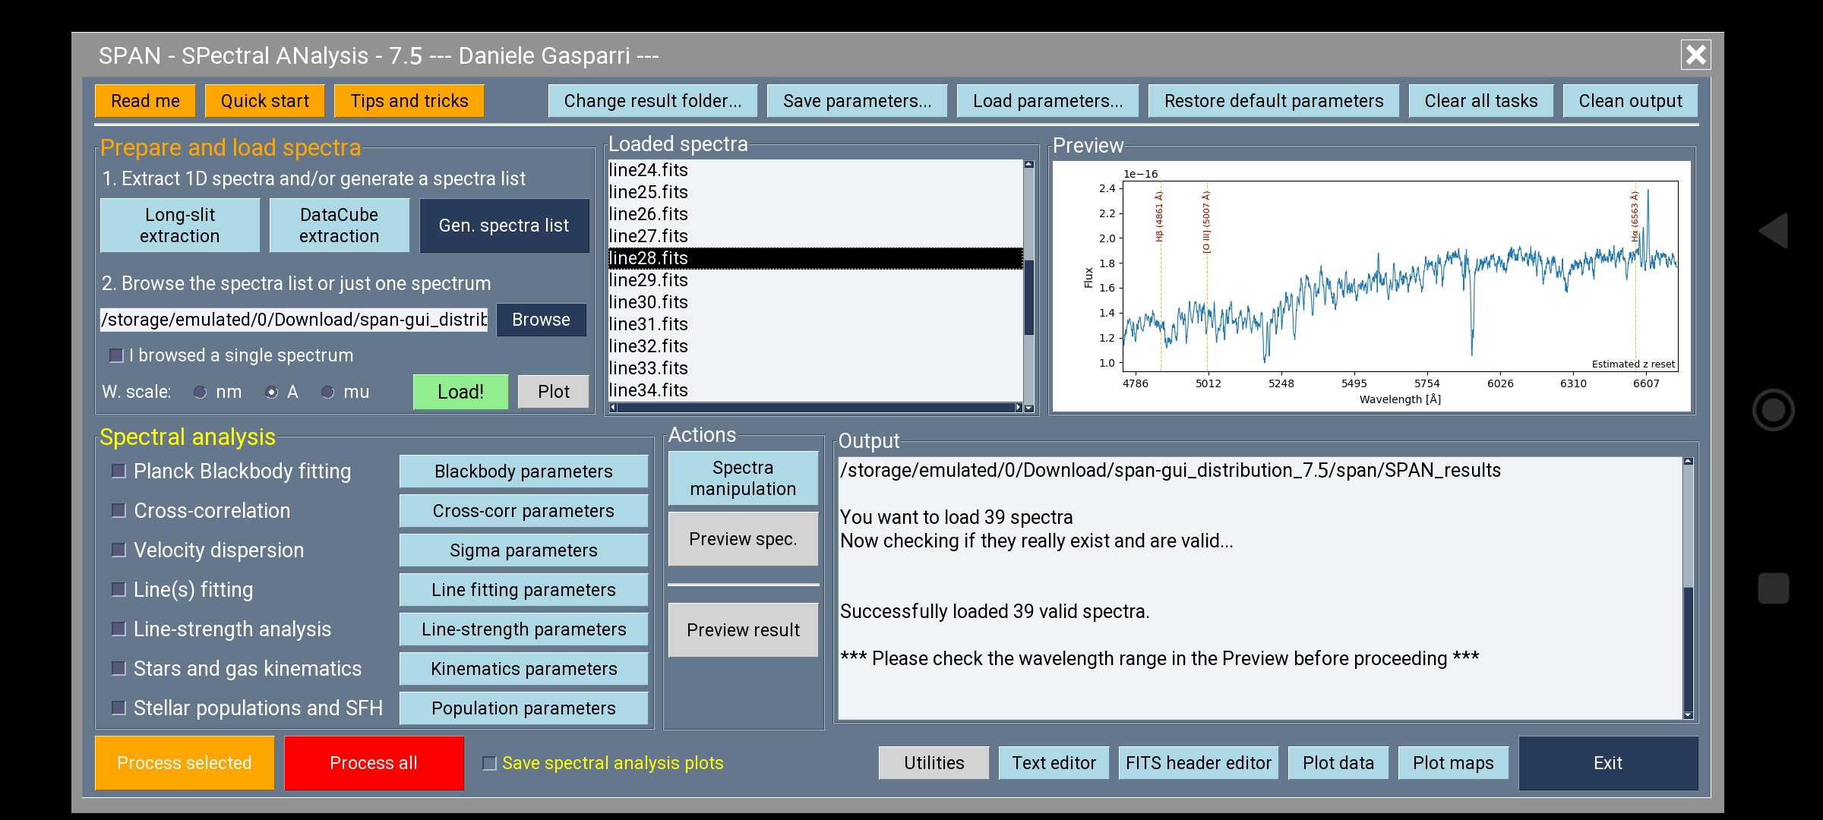
Task: Select line32.fits in loaded spectra
Action: point(815,346)
